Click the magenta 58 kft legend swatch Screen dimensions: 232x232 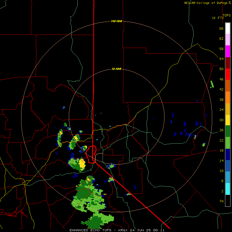[228, 51]
